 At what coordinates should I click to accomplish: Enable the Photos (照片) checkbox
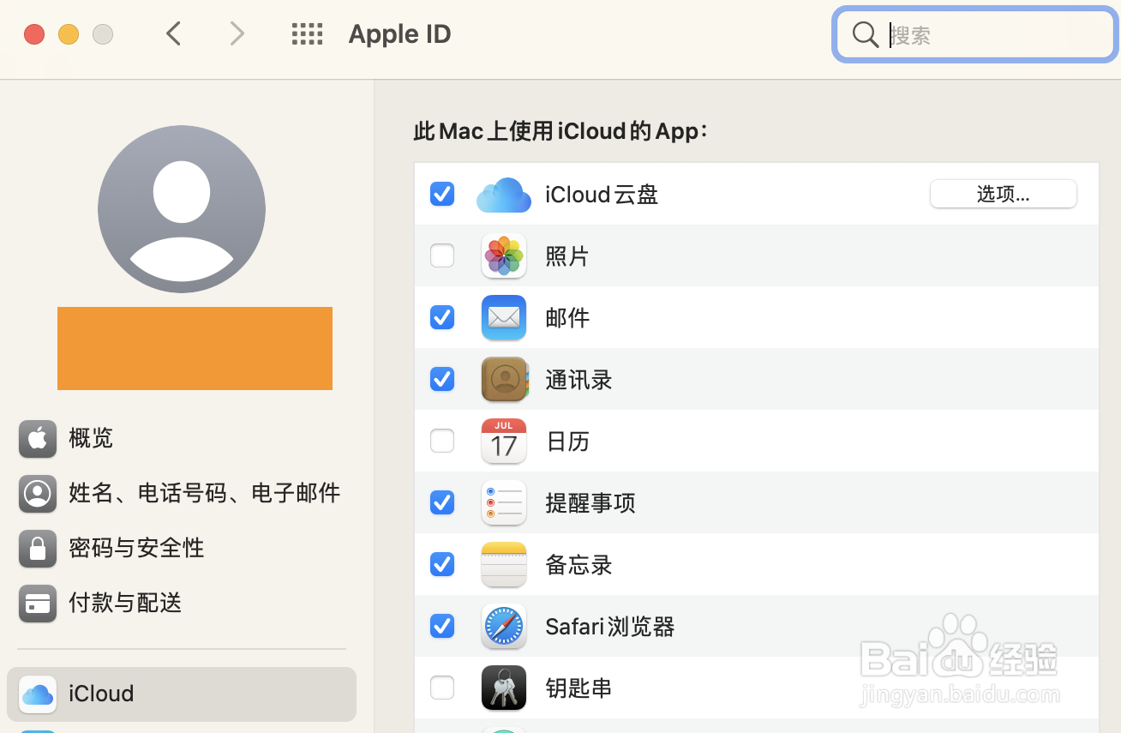[x=442, y=255]
